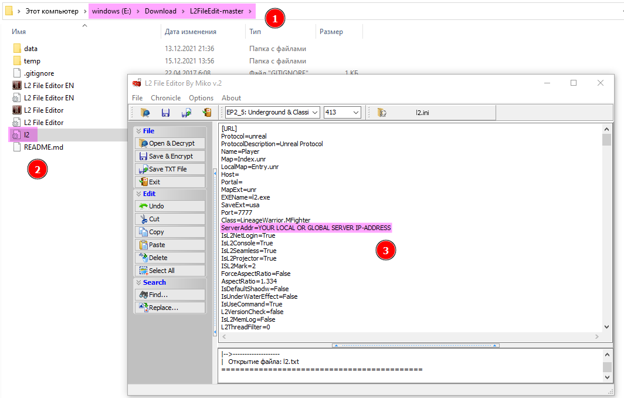Open the Chronicle menu
Image resolution: width=624 pixels, height=398 pixels.
[x=166, y=98]
